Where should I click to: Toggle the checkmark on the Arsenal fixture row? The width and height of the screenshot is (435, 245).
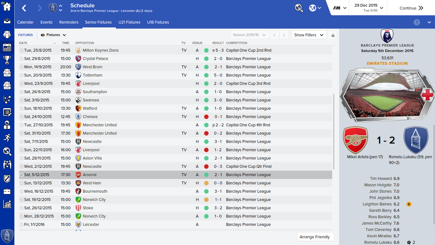(21, 175)
